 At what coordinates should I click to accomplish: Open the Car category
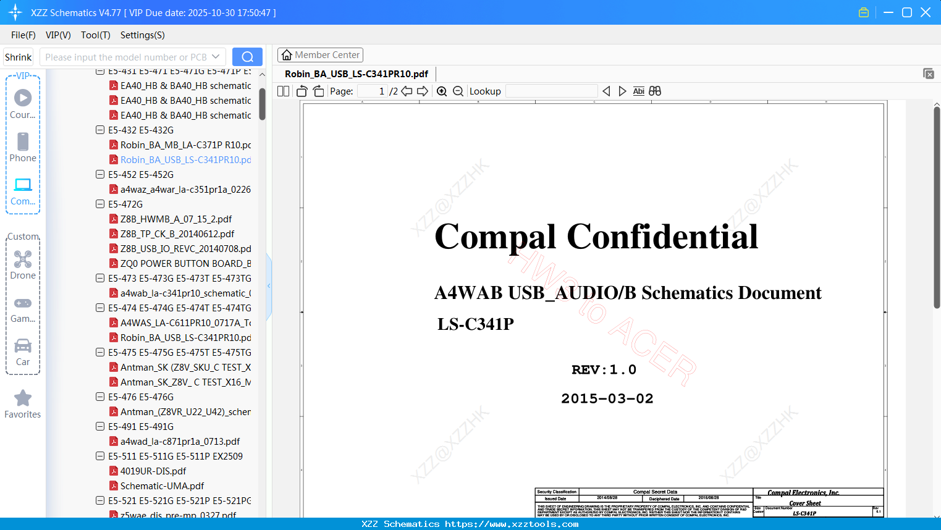[23, 351]
